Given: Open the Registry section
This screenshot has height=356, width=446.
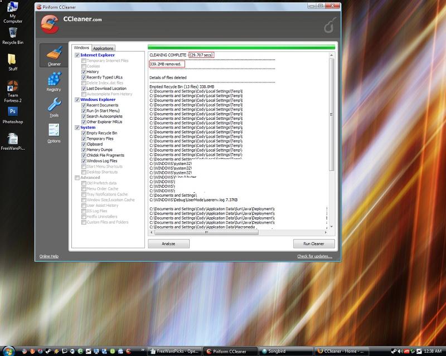Looking at the screenshot, I should (x=54, y=81).
